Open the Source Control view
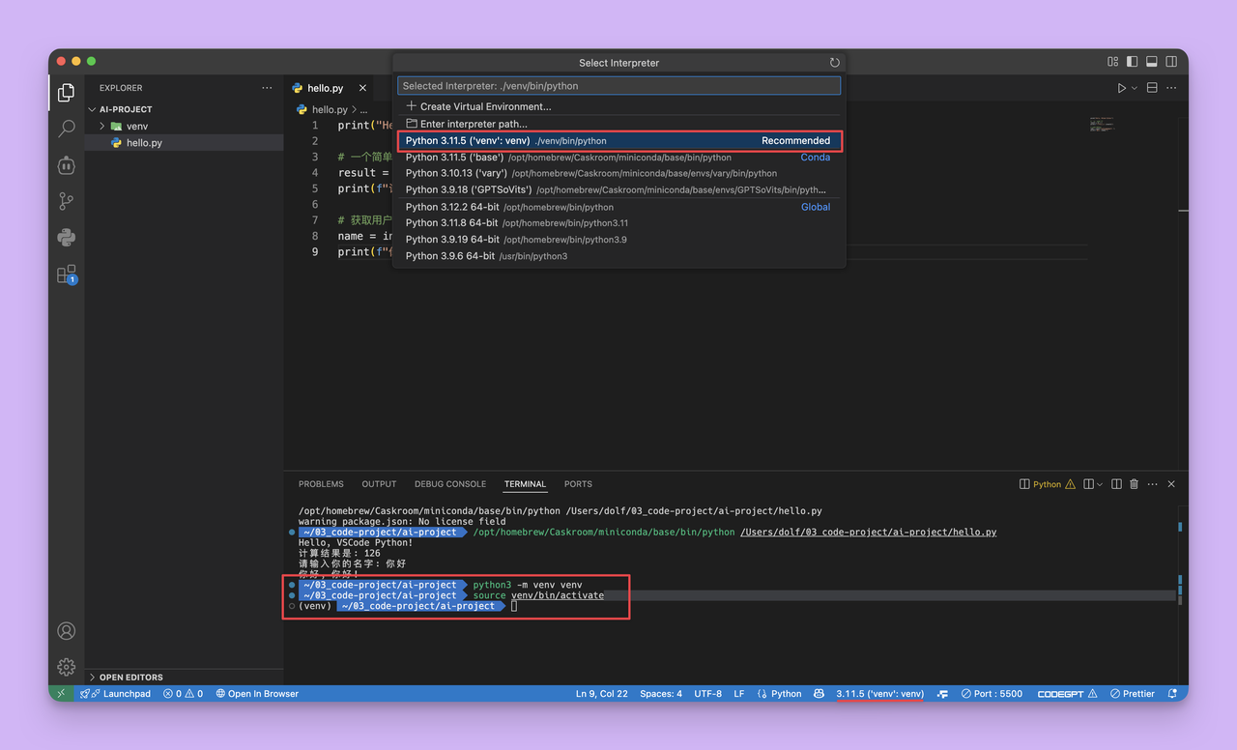1237x750 pixels. [x=66, y=201]
